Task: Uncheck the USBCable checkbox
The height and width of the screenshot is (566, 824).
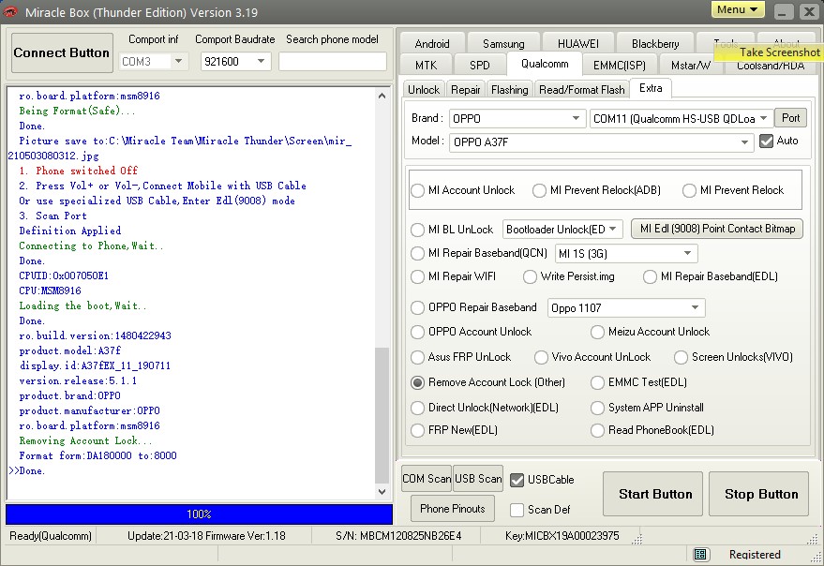Action: tap(517, 480)
